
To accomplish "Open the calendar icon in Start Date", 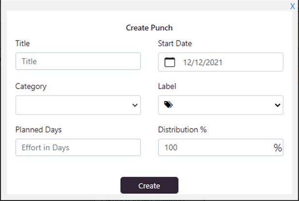I will click(170, 62).
